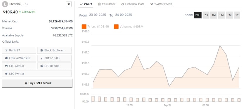
Task: Select the 3M zoom range
Action: pyautogui.click(x=221, y=15)
